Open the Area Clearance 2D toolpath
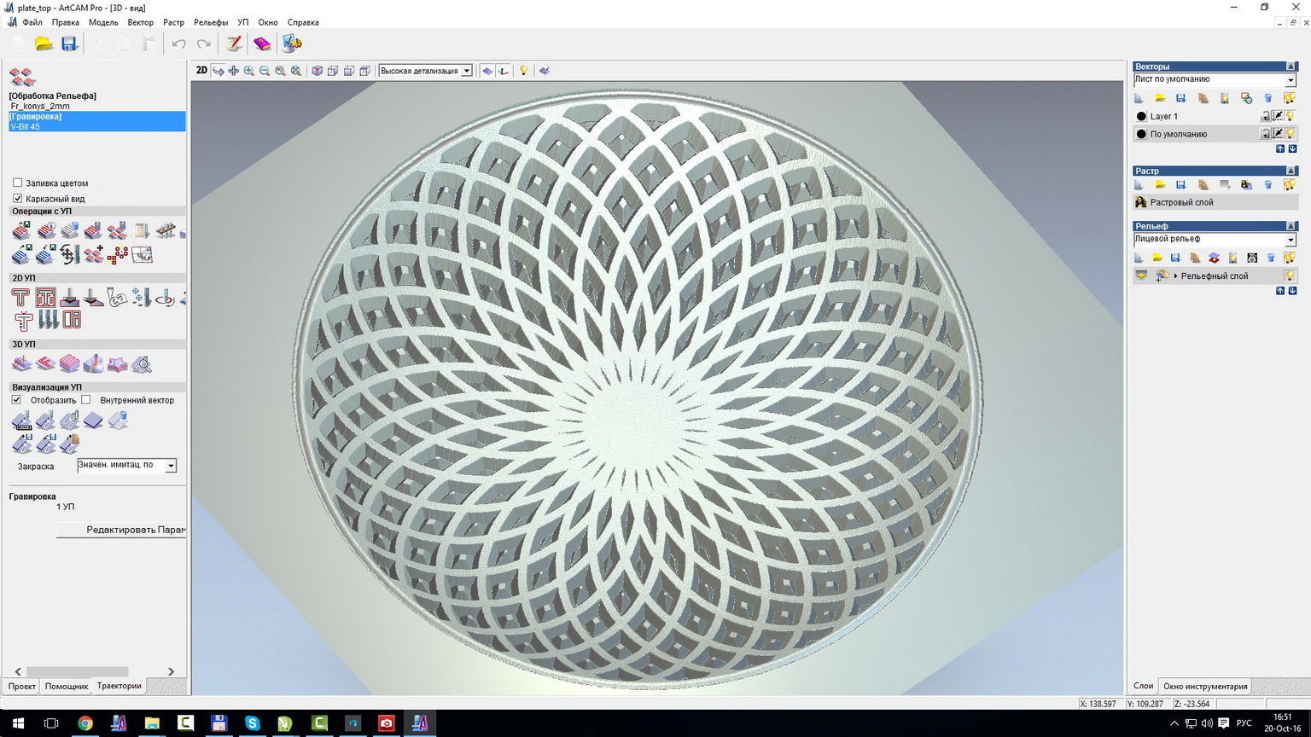Viewport: 1311px width, 737px height. click(45, 298)
